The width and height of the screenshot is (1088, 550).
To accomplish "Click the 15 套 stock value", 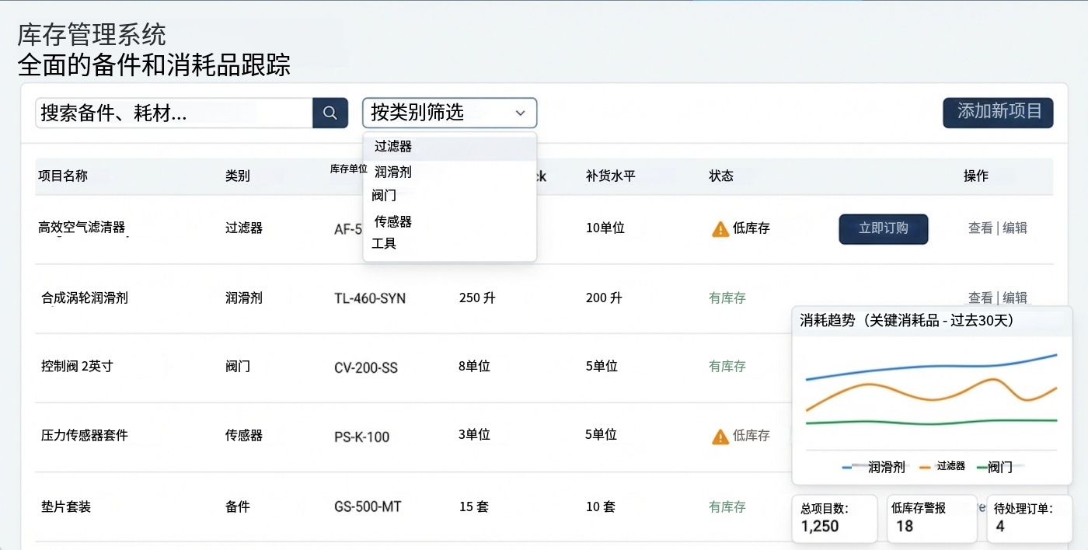I will tap(474, 506).
